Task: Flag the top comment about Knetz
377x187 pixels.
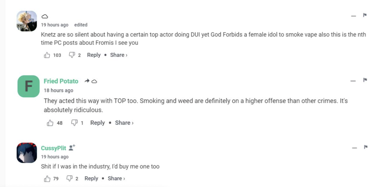Action: 365,15
